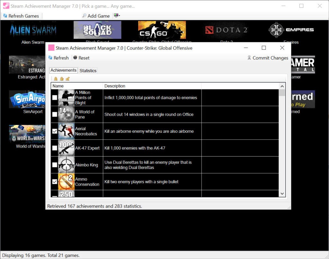The width and height of the screenshot is (329, 259).
Task: Click the Aerial Necrobatics achievement icon
Action: click(x=66, y=131)
